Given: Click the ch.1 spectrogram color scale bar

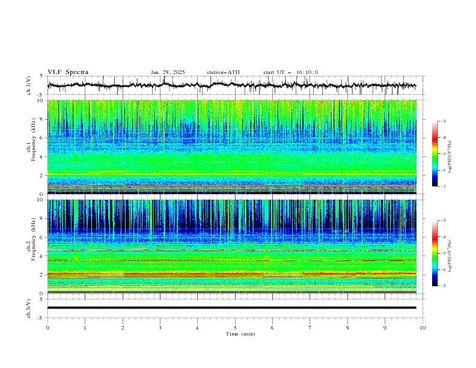Looking at the screenshot, I should click(435, 154).
